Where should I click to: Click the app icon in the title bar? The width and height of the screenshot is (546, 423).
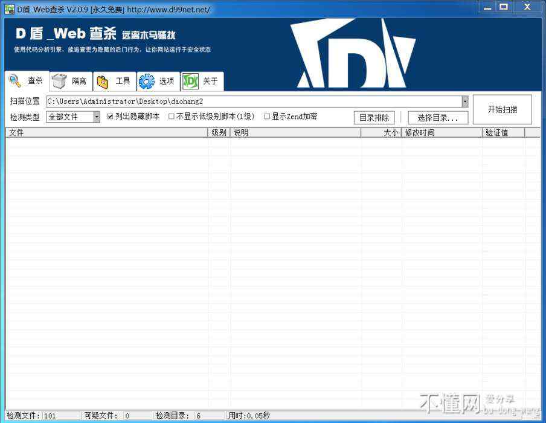[x=10, y=8]
